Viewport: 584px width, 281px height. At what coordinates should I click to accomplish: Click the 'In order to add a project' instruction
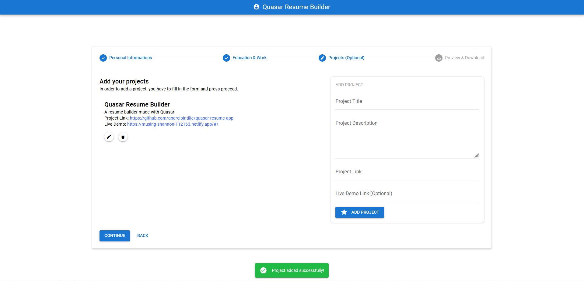click(x=169, y=89)
